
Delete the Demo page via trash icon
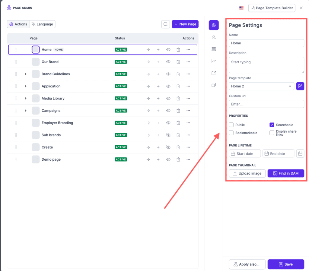178,159
